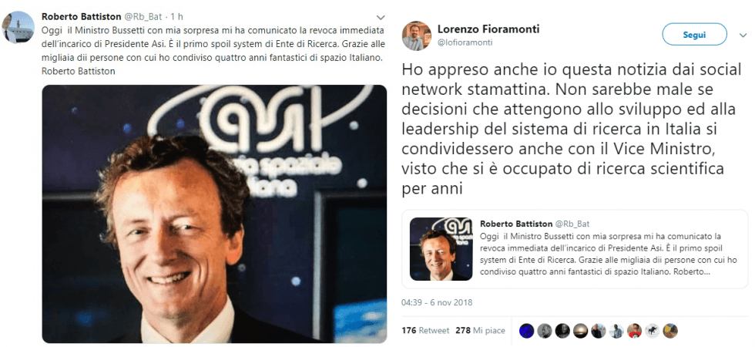
Task: Open quoted tweet's Roberto Battiston name
Action: pyautogui.click(x=516, y=224)
